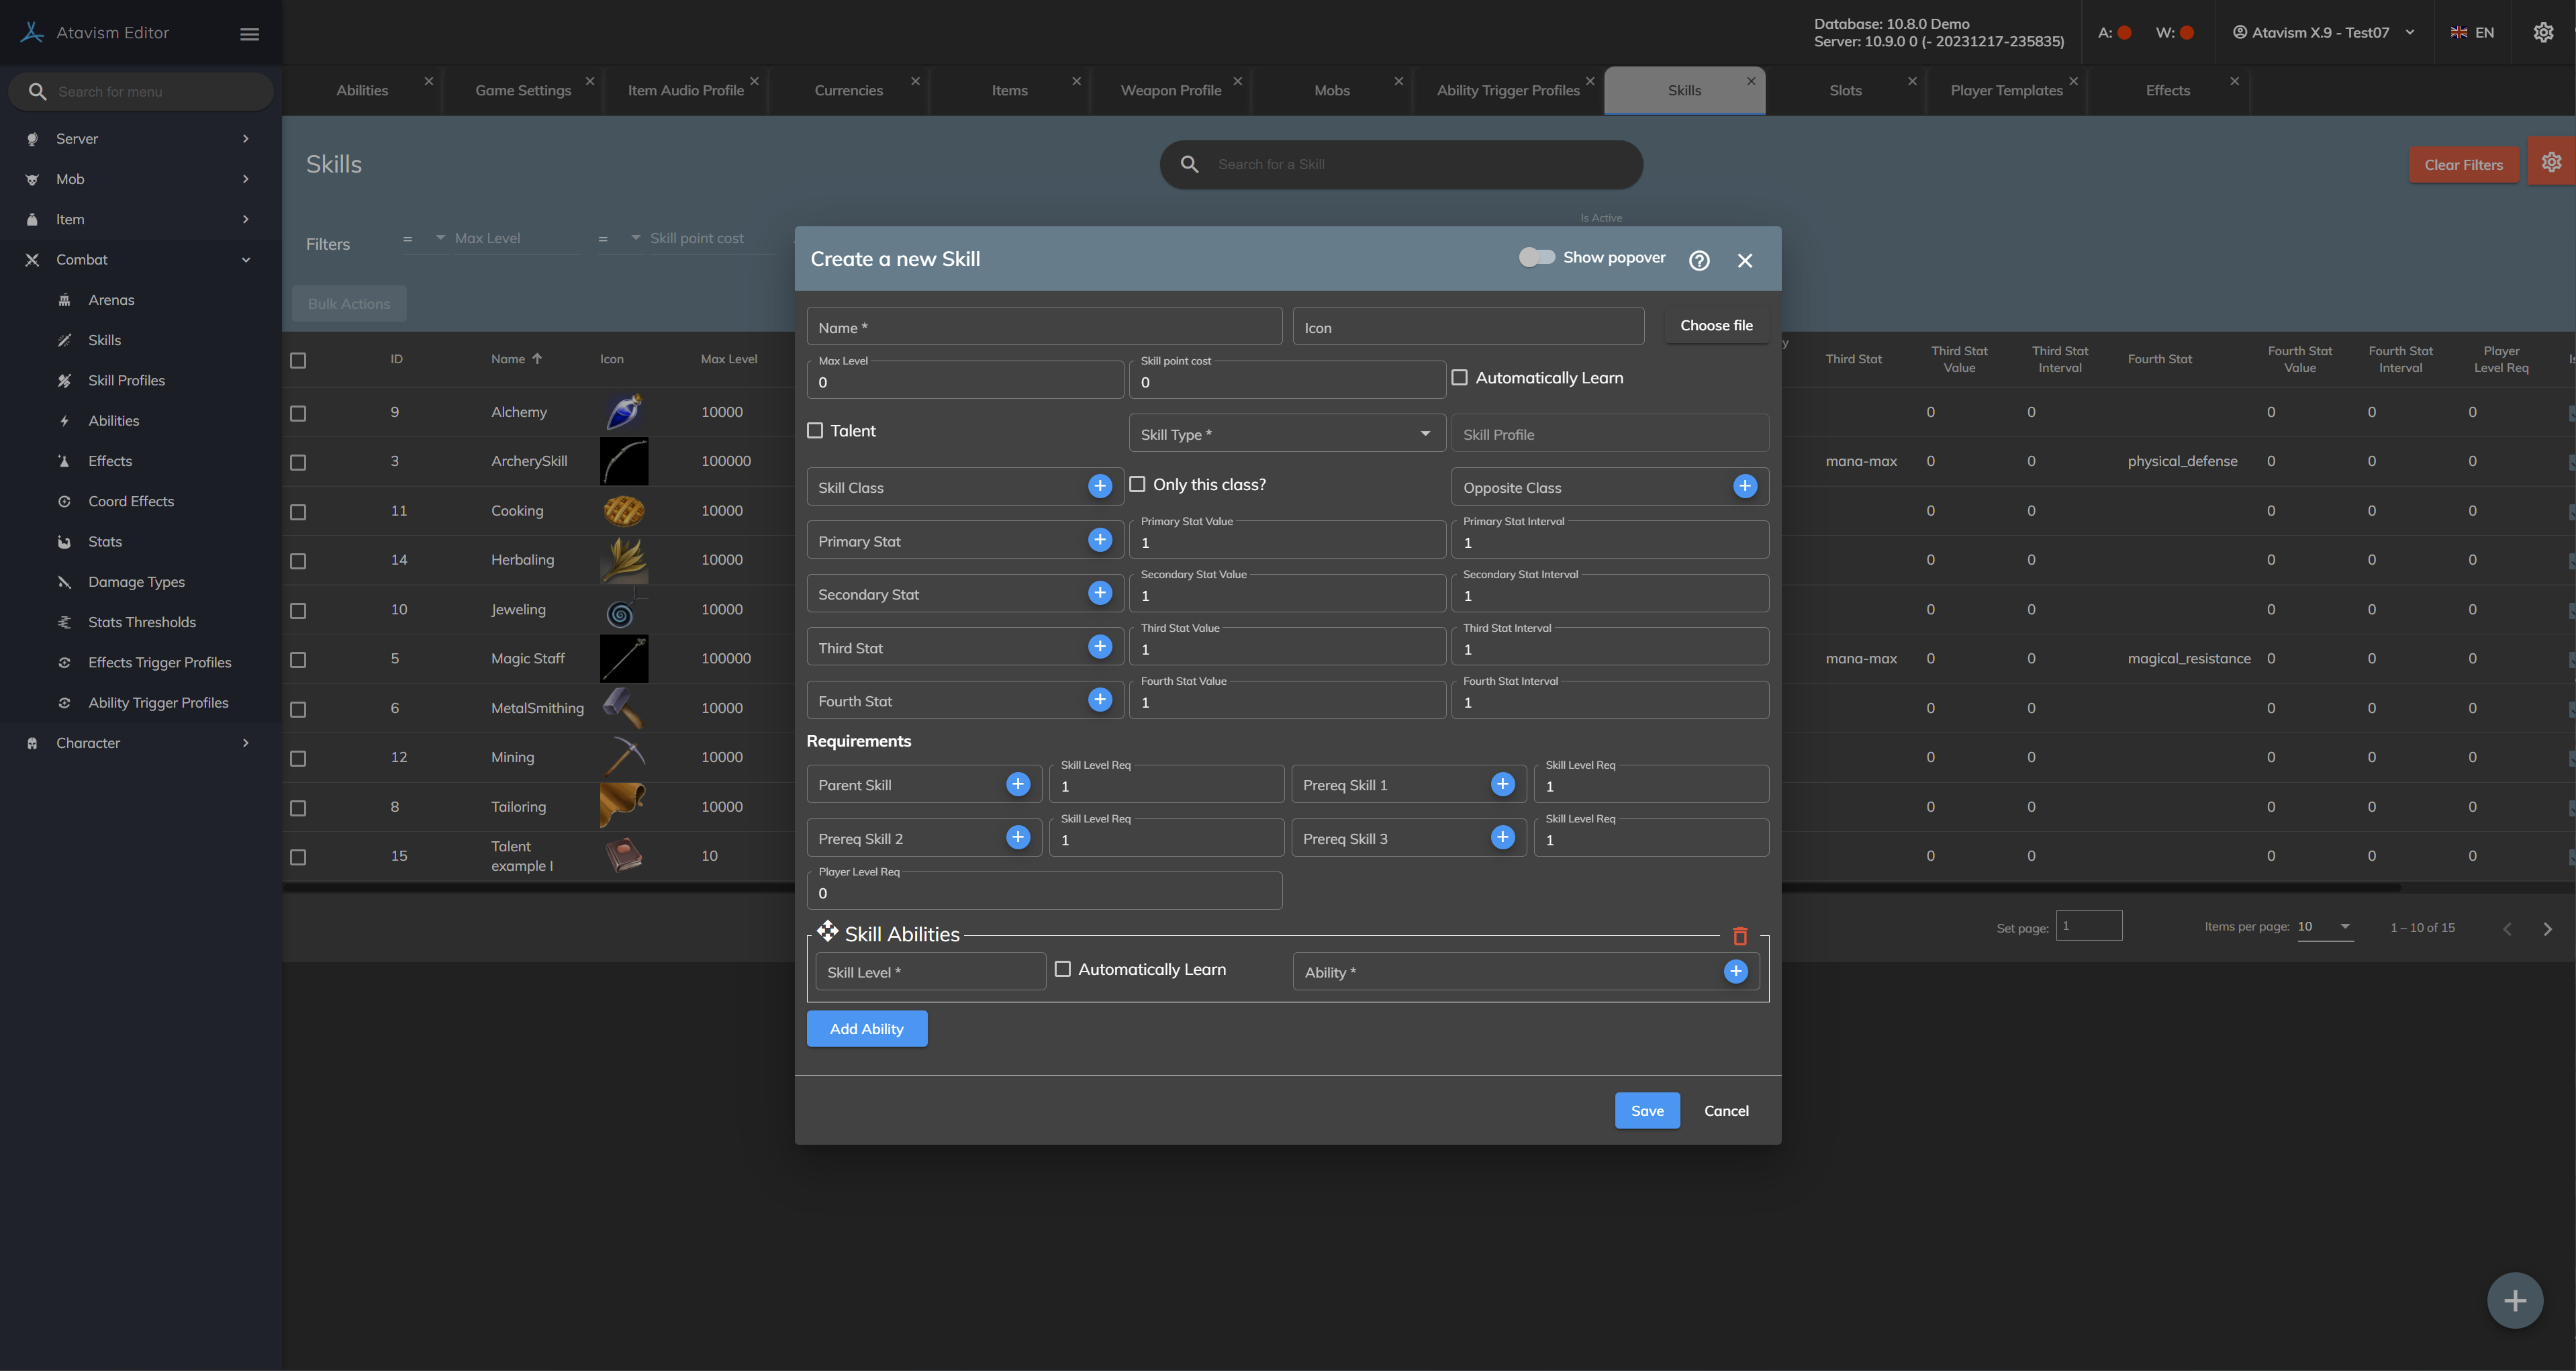The image size is (2576, 1371).
Task: Open Damage Types in sidebar
Action: [136, 582]
